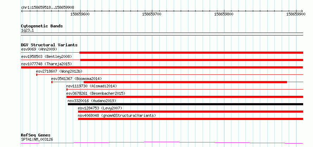This screenshot has width=313, height=147.
Task: Select the black nsv3320016 variant bar
Action: [185, 104]
